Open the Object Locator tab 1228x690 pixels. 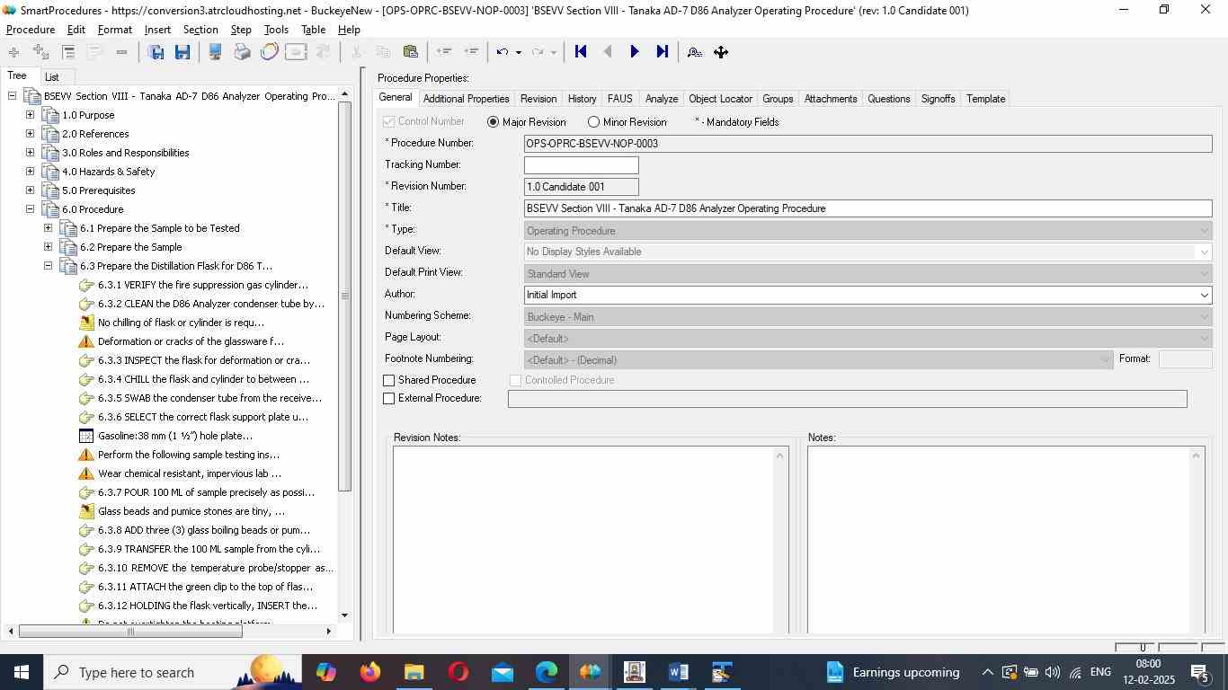pyautogui.click(x=720, y=99)
